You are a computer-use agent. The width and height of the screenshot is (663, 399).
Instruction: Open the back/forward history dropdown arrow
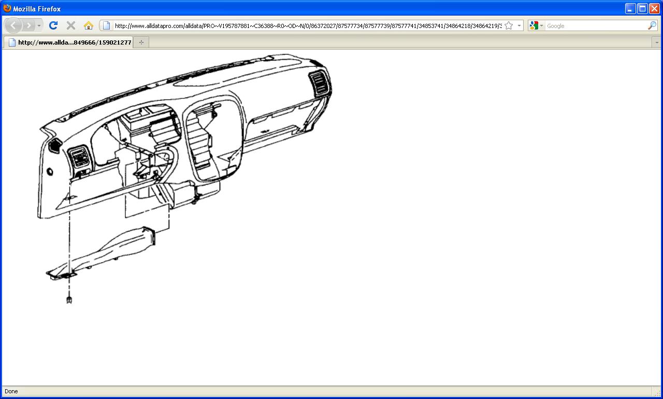coord(39,25)
